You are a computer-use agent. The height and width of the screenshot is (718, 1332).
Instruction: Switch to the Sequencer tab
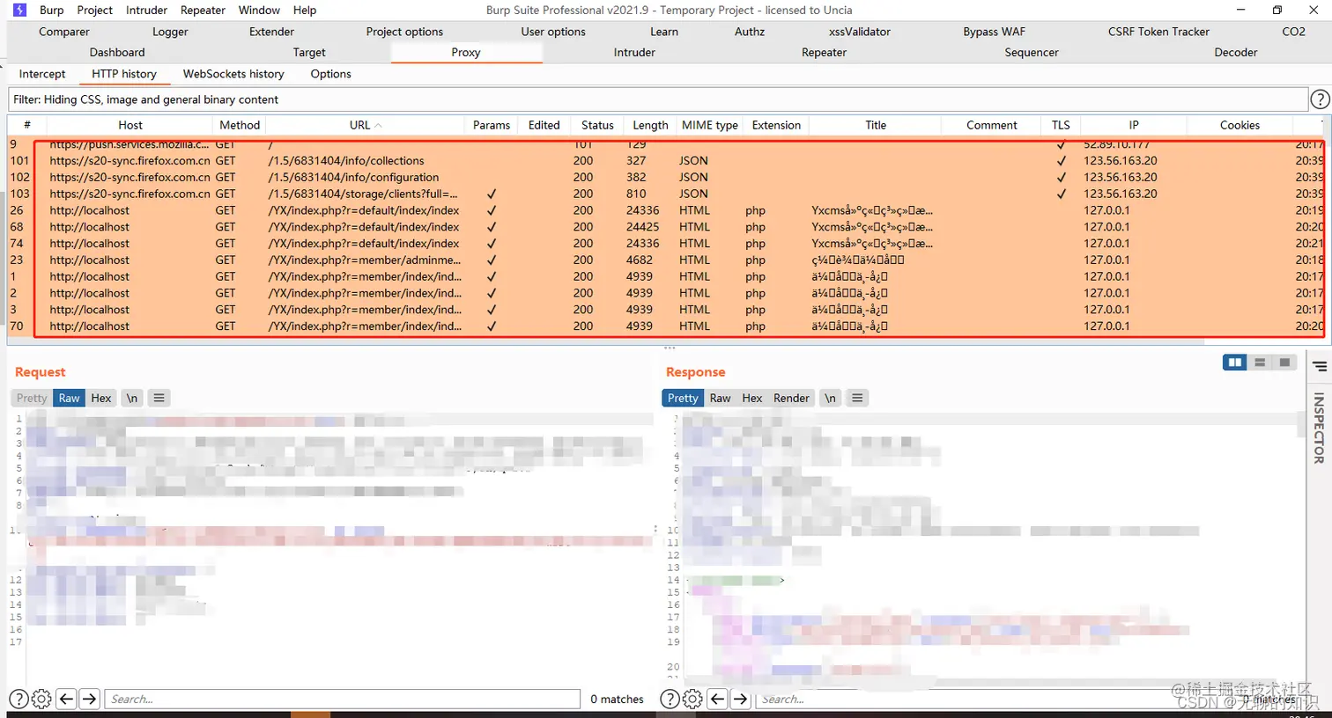[x=1032, y=53]
